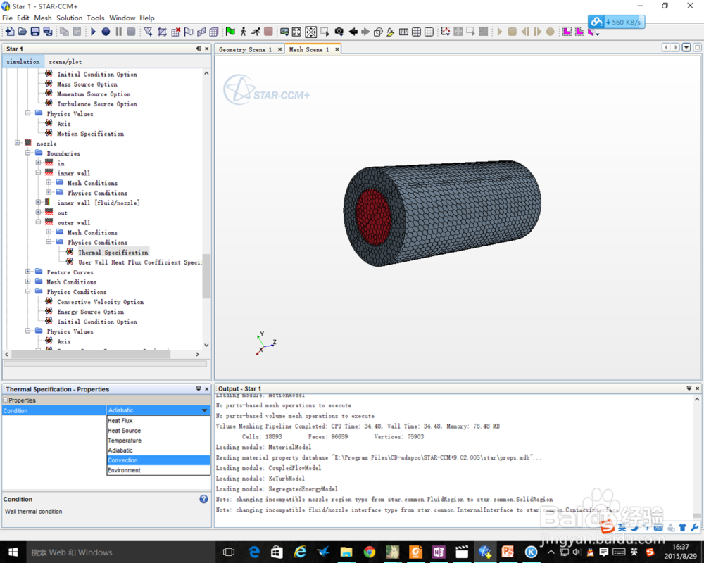This screenshot has height=563, width=704.
Task: Choose Heat Source from the Condition list
Action: (x=158, y=431)
